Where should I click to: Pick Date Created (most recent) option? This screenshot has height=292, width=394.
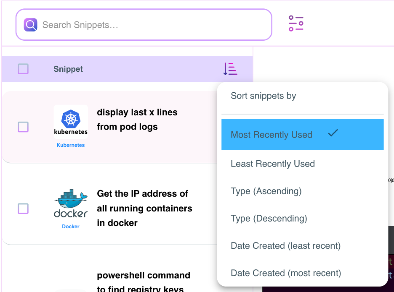pos(286,273)
